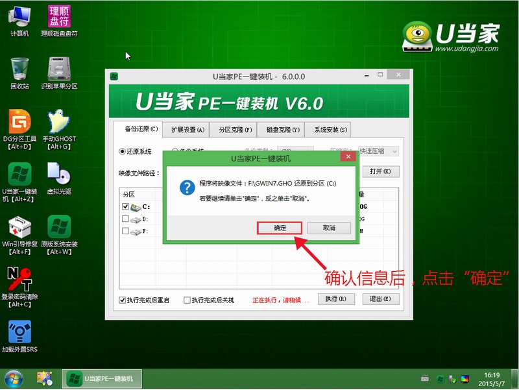This screenshot has width=519, height=390.
Task: Open the 理顺磁盘盘符 desktop icon
Action: 59,21
